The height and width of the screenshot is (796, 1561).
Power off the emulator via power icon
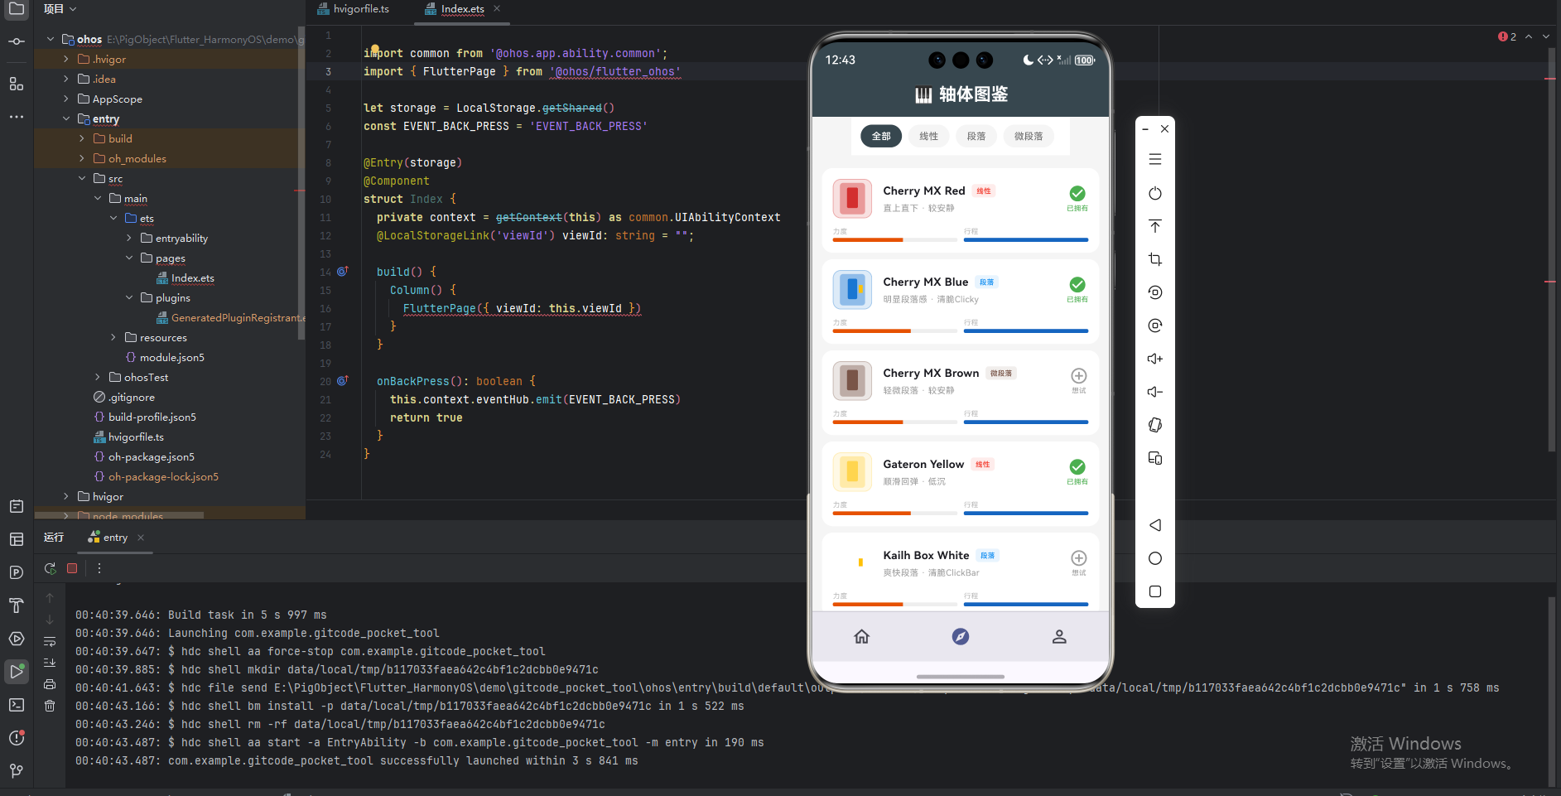[1155, 193]
